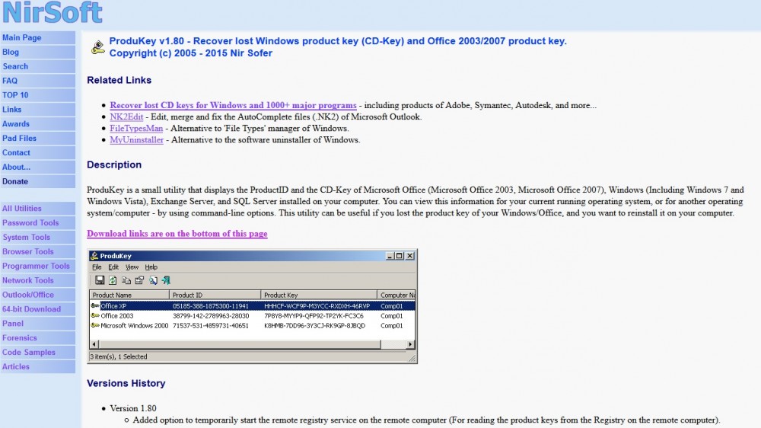Click the NirSoft logo at top

[52, 12]
